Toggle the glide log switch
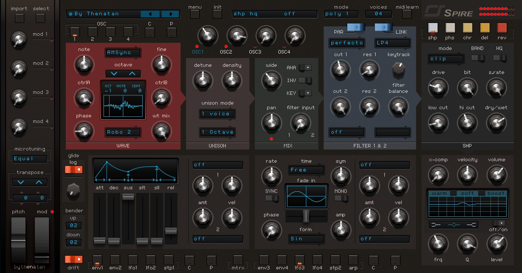The height and width of the screenshot is (273, 522). pos(73,169)
